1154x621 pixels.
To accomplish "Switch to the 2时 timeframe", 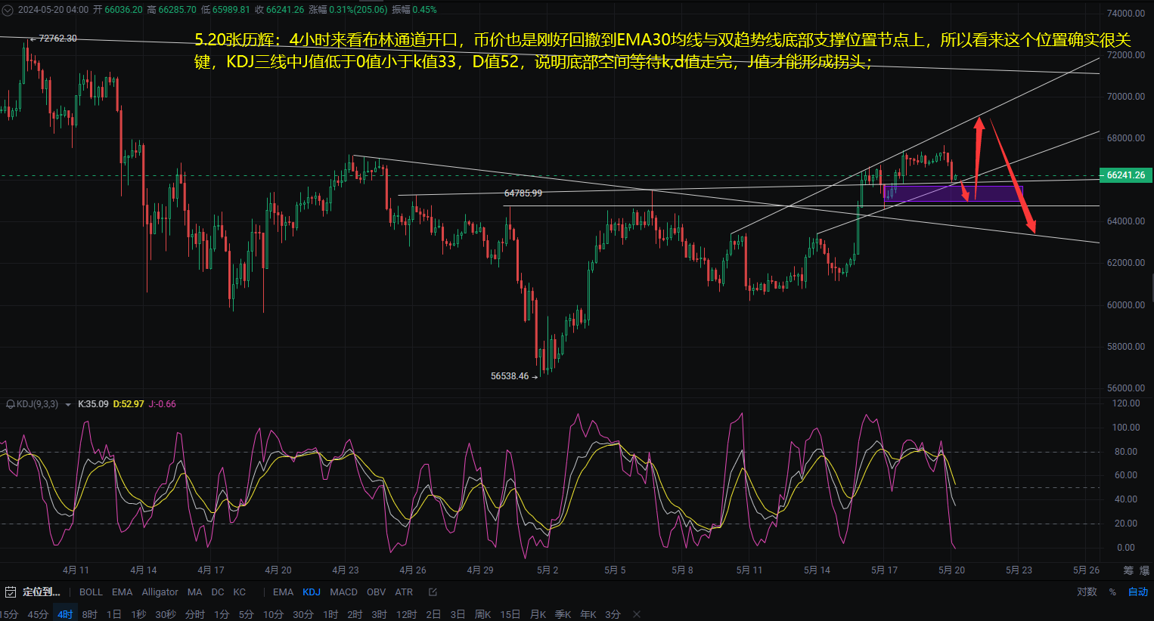I will tap(355, 614).
